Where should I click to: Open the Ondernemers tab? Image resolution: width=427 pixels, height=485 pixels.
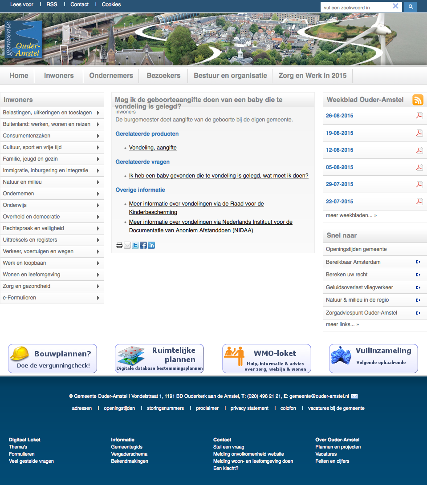coord(111,76)
